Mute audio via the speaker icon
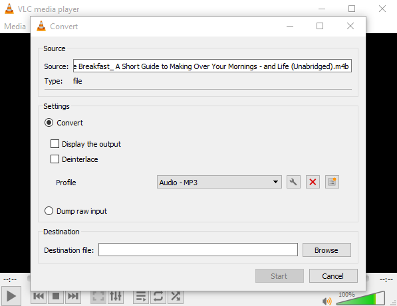 [x=327, y=301]
